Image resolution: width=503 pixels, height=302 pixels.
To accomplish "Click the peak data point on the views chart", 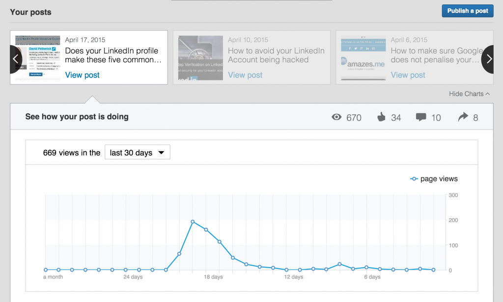I will (x=193, y=222).
